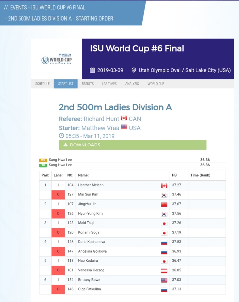
Task: Click the ISU World Cup logo
Action: click(x=57, y=59)
